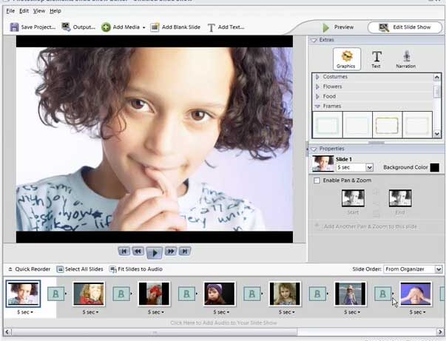The height and width of the screenshot is (341, 446).
Task: Click the green Preview play arrow
Action: [x=326, y=27]
